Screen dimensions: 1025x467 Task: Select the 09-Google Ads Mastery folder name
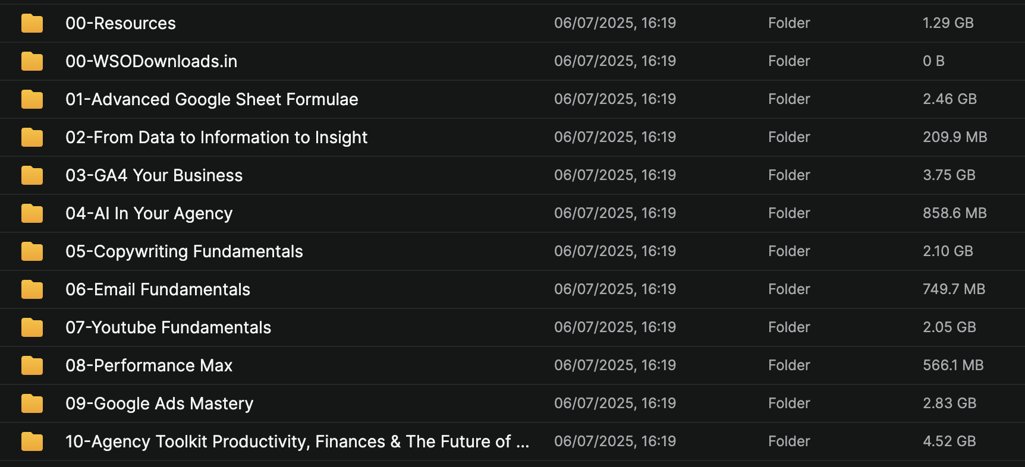[159, 403]
